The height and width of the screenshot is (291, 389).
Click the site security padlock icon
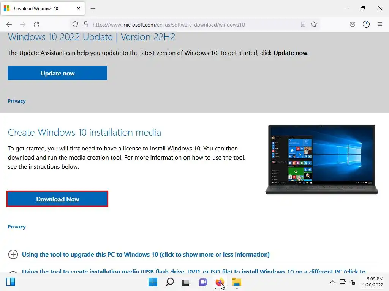86,25
